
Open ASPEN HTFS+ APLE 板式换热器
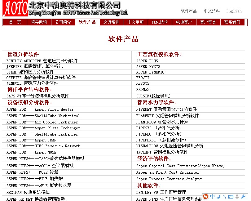pyautogui.click(x=39, y=185)
